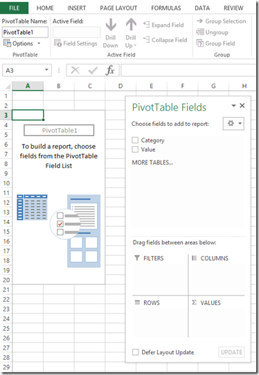
Task: Click the select-all corner triangle
Action: pyautogui.click(x=8, y=86)
